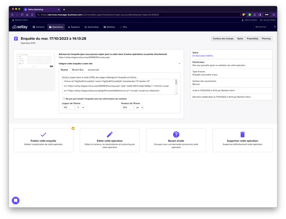The image size is (286, 219).
Task: Open Votre Compte link
Action: 249,20
